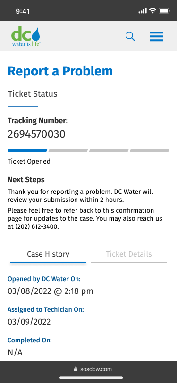The height and width of the screenshot is (383, 177).
Task: Tap the home indicator bar
Action: coord(91,378)
